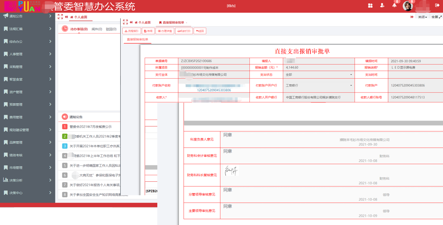Open the apps grid icon in header
Screen dimensions: 443x225
coord(370,5)
